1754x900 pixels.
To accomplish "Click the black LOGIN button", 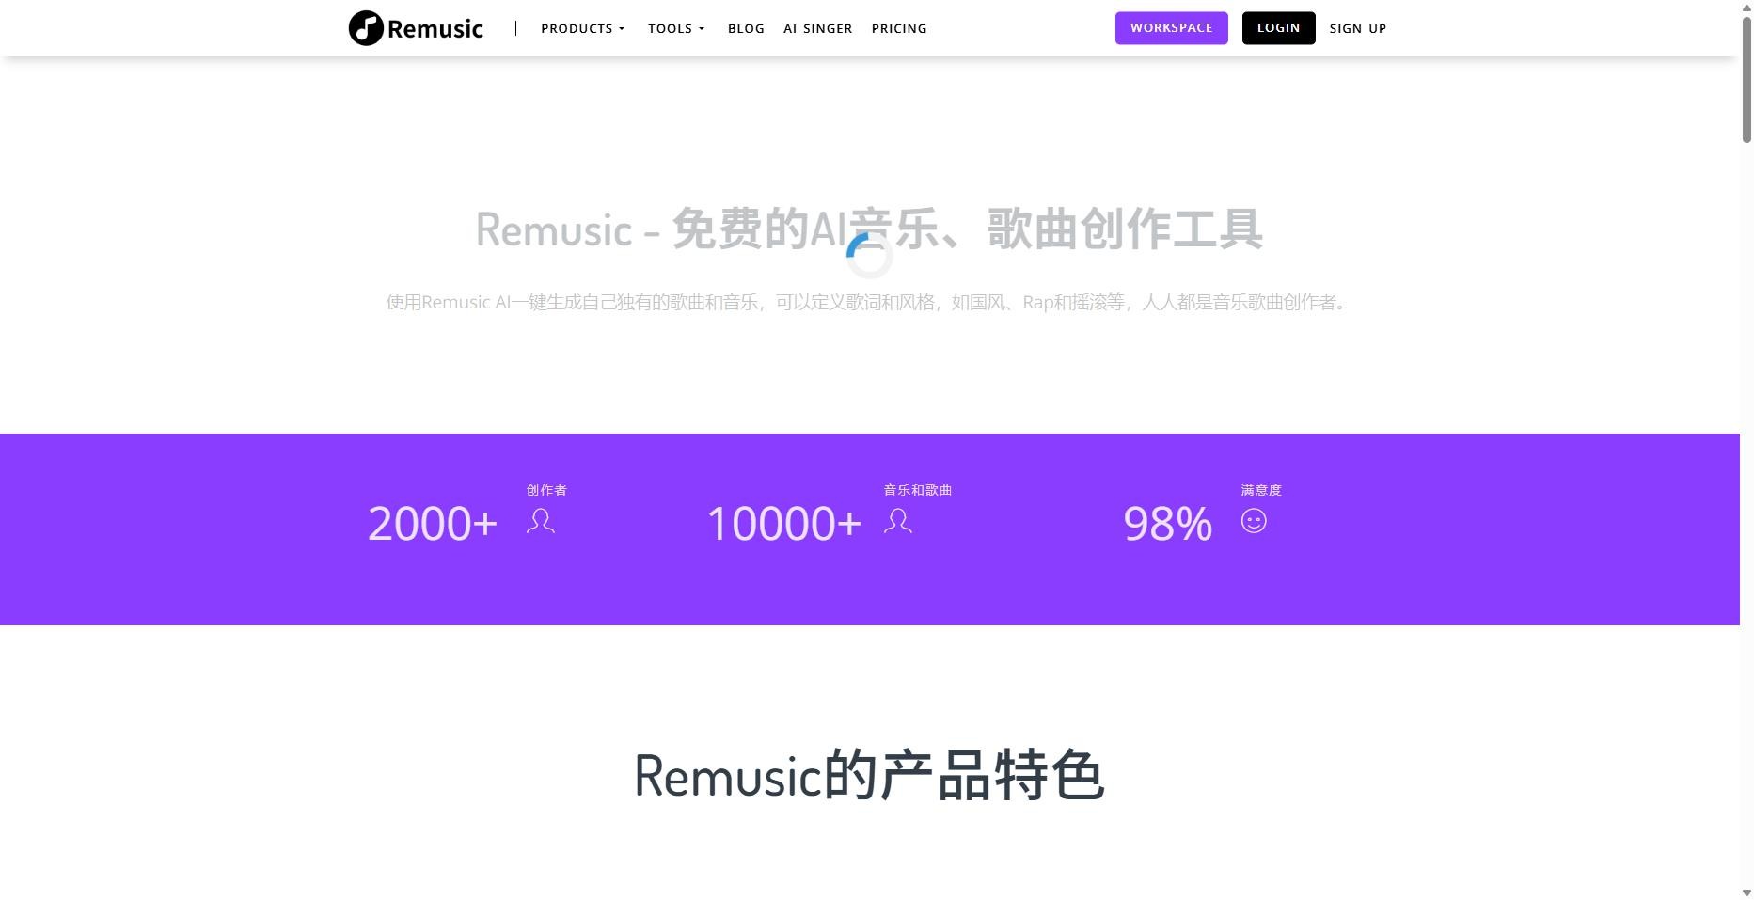I will (x=1278, y=28).
